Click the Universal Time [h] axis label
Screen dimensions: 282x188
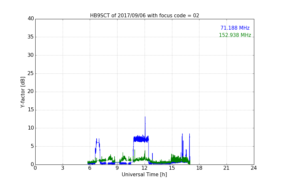point(144,175)
